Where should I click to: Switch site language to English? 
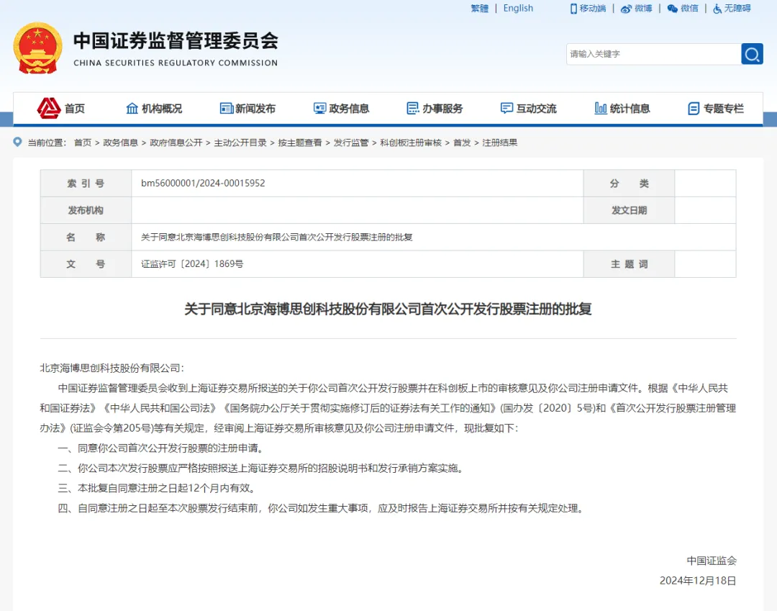point(518,9)
